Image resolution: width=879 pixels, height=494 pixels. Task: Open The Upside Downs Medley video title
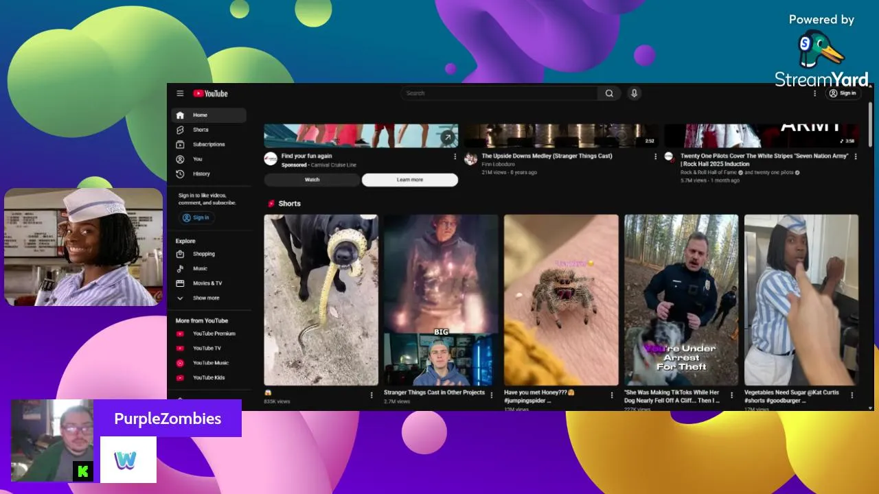pyautogui.click(x=547, y=156)
